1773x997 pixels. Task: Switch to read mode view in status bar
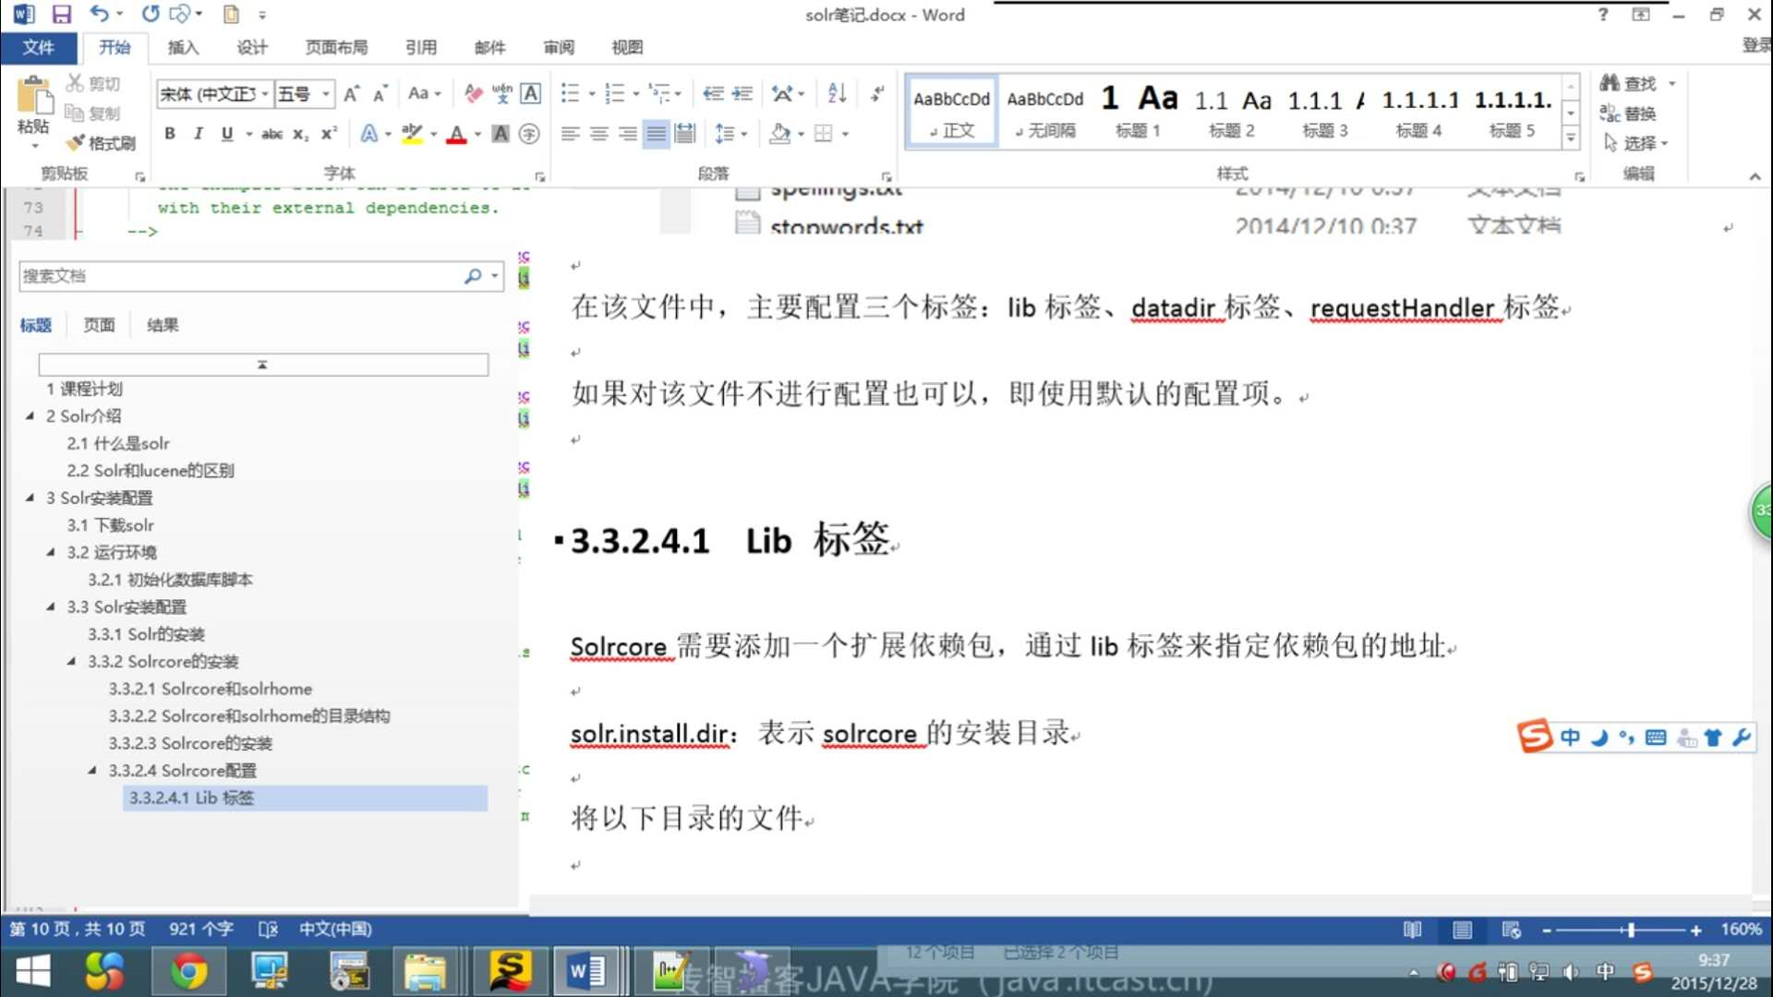(x=1412, y=930)
